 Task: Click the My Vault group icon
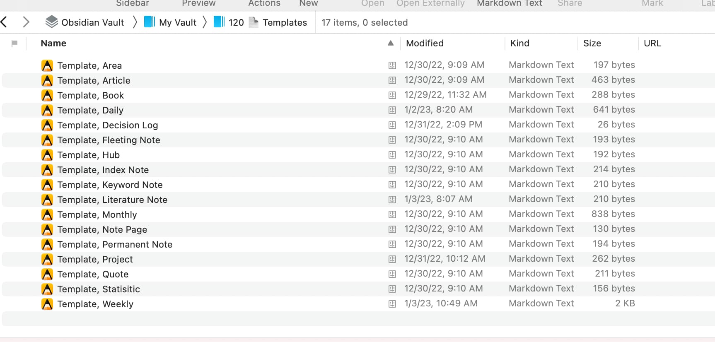coord(150,22)
